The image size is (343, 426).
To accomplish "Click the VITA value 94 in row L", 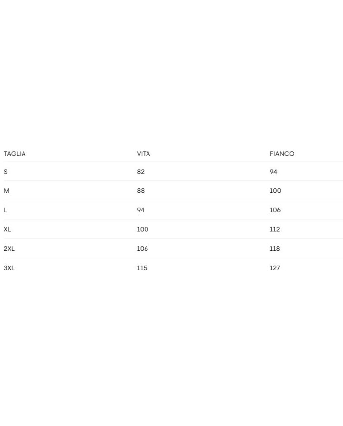I will tap(141, 210).
